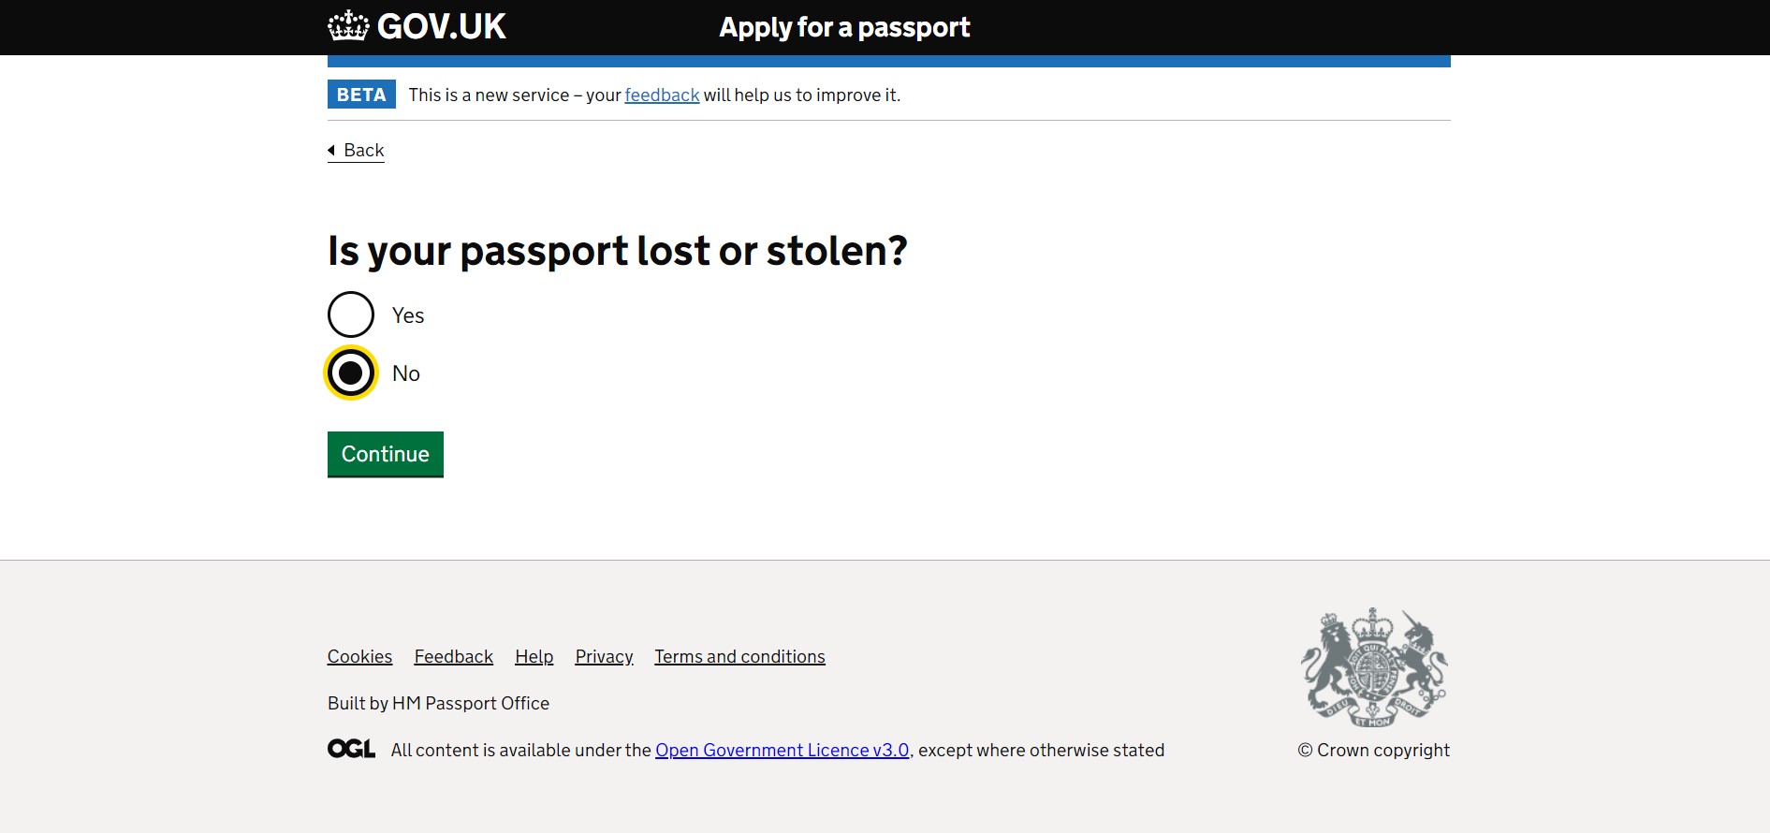Open the Help footer link
The image size is (1770, 833).
coord(534,656)
